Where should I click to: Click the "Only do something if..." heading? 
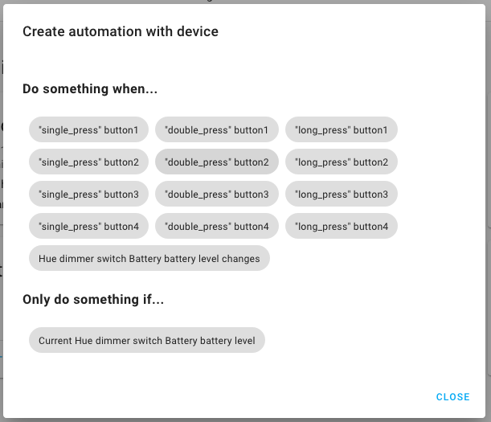pyautogui.click(x=95, y=300)
